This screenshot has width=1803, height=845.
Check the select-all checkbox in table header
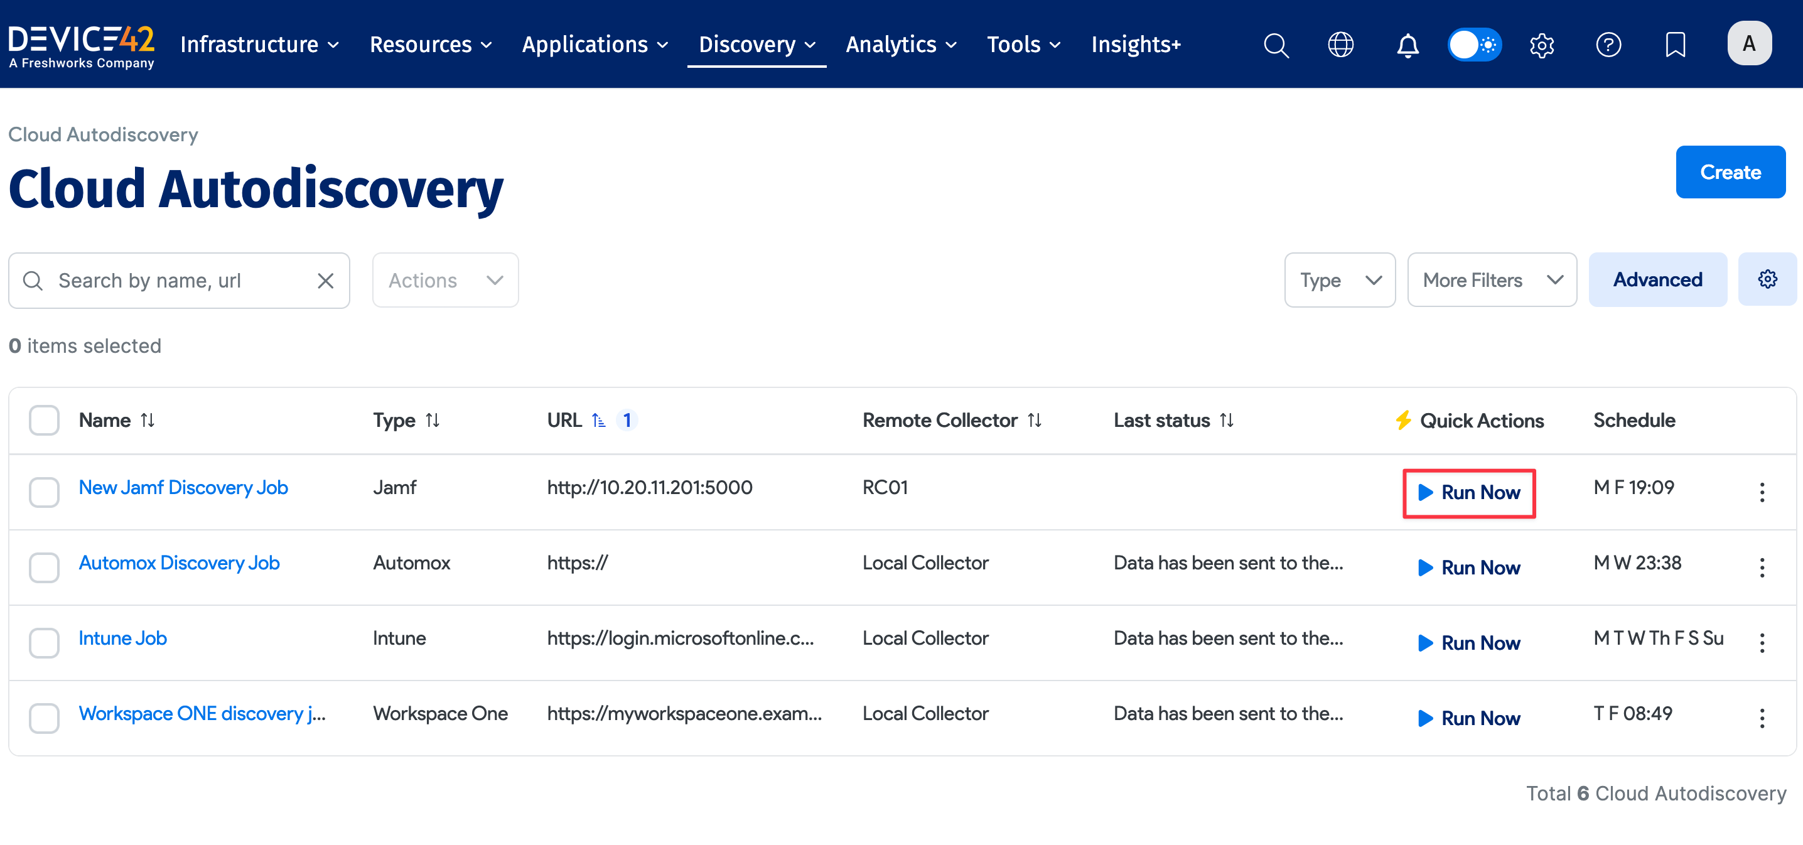point(44,420)
